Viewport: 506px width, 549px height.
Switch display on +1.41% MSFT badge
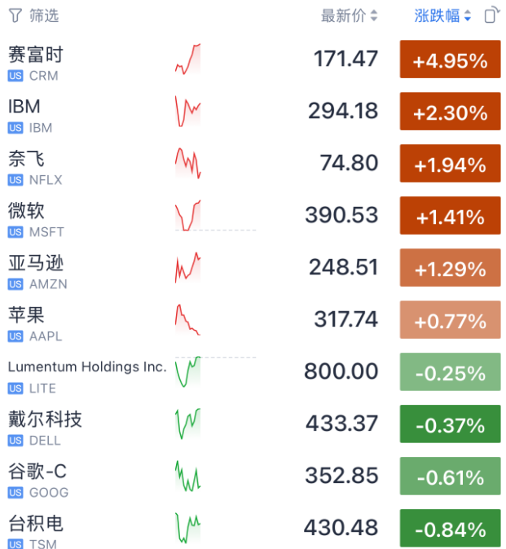[450, 215]
